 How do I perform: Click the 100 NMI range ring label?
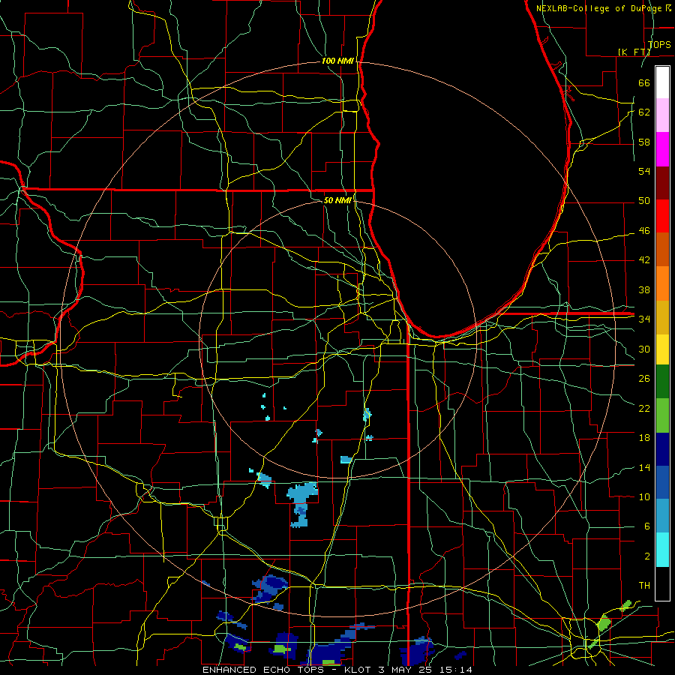(337, 61)
